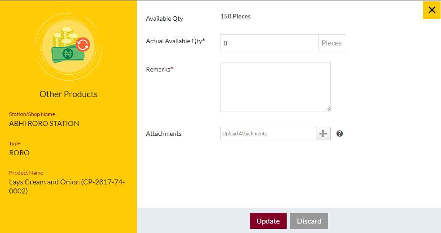Click the 'ABHI RORO STATION' station name
Viewport: 441px width, 233px height.
coord(44,123)
